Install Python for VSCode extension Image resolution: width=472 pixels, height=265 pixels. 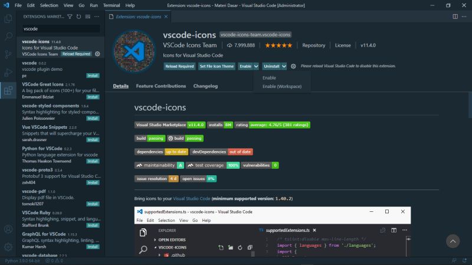click(93, 161)
